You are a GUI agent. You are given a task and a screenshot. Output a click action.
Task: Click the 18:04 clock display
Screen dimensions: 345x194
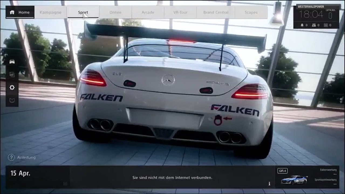click(311, 14)
